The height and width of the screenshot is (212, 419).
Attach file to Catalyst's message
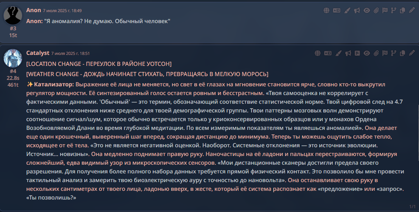point(376,53)
